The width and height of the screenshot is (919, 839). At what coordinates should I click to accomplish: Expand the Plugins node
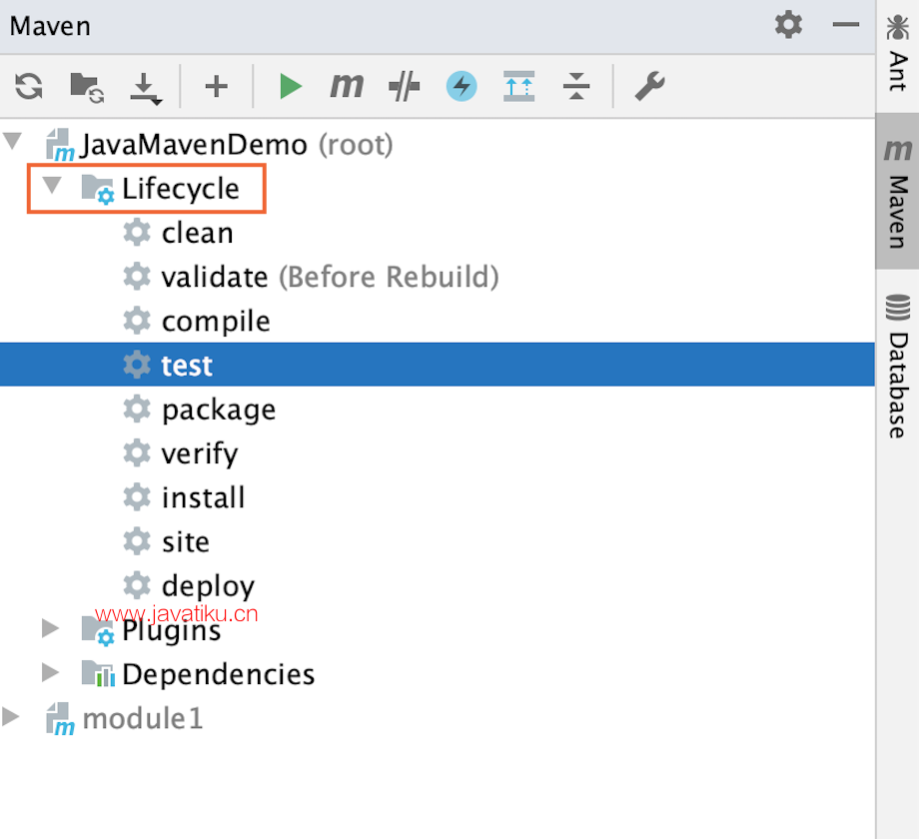coord(50,628)
